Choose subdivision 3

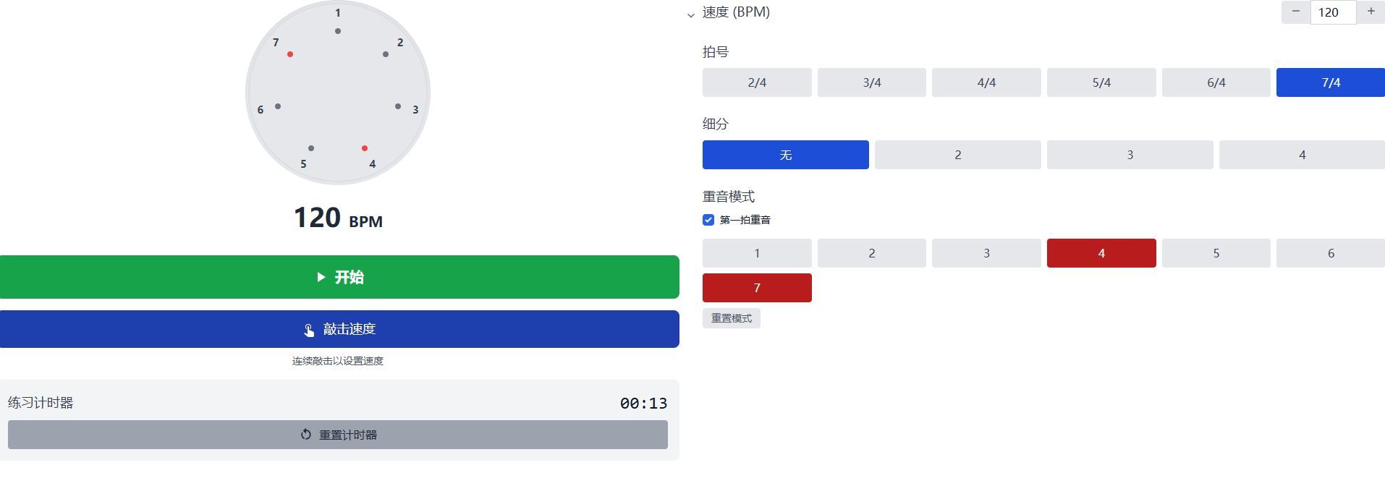click(x=1130, y=154)
